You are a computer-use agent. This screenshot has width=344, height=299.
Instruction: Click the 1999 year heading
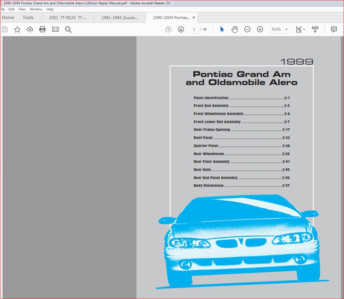pos(297,62)
